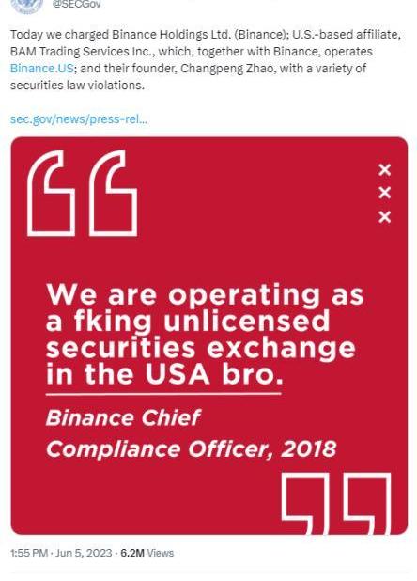
Task: Open the SEC profile avatar
Action: pos(26,6)
